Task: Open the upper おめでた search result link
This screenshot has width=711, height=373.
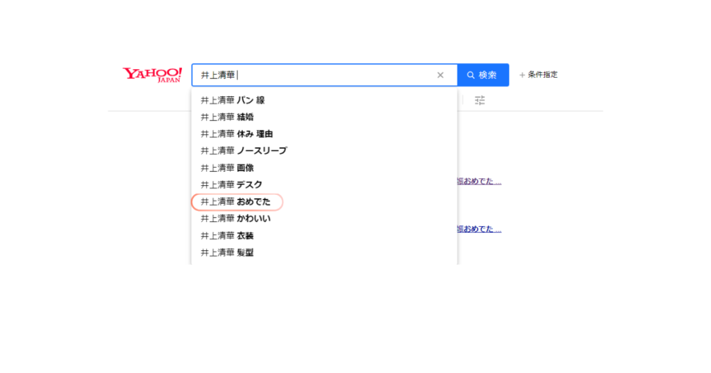Action: click(479, 182)
